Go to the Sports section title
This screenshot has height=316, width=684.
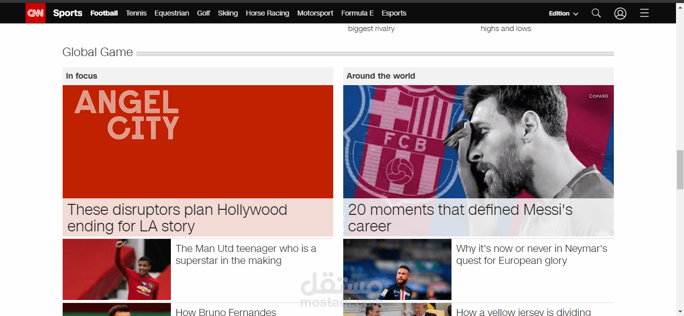click(68, 13)
